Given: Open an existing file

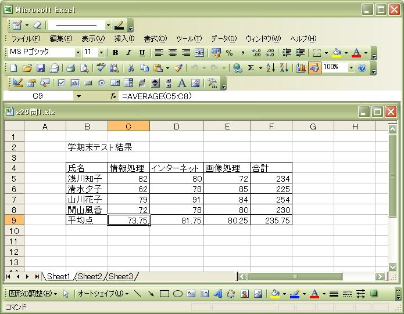Looking at the screenshot, I should (x=27, y=68).
